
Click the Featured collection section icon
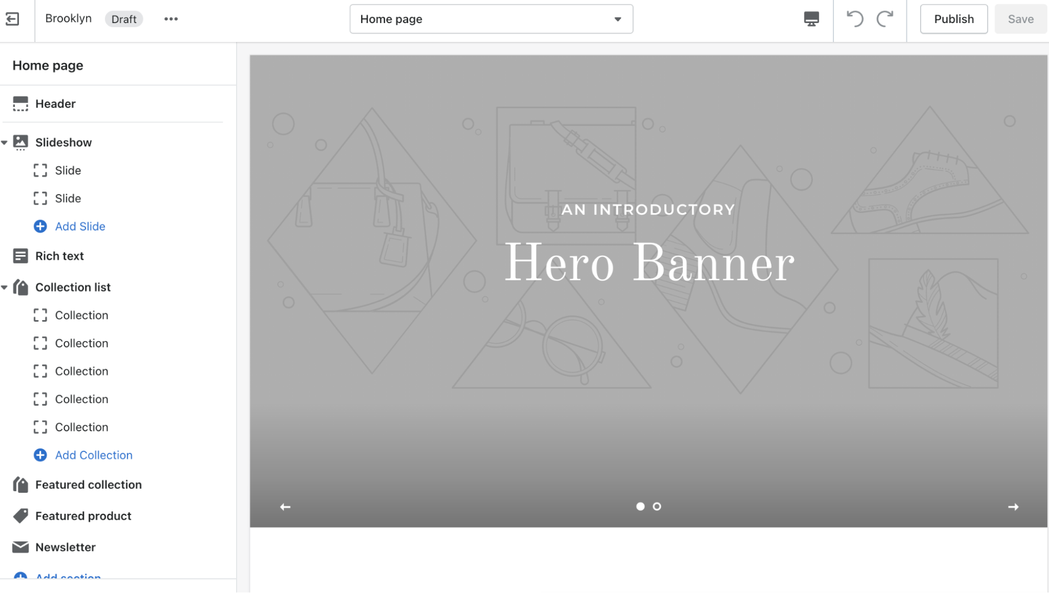[19, 483]
